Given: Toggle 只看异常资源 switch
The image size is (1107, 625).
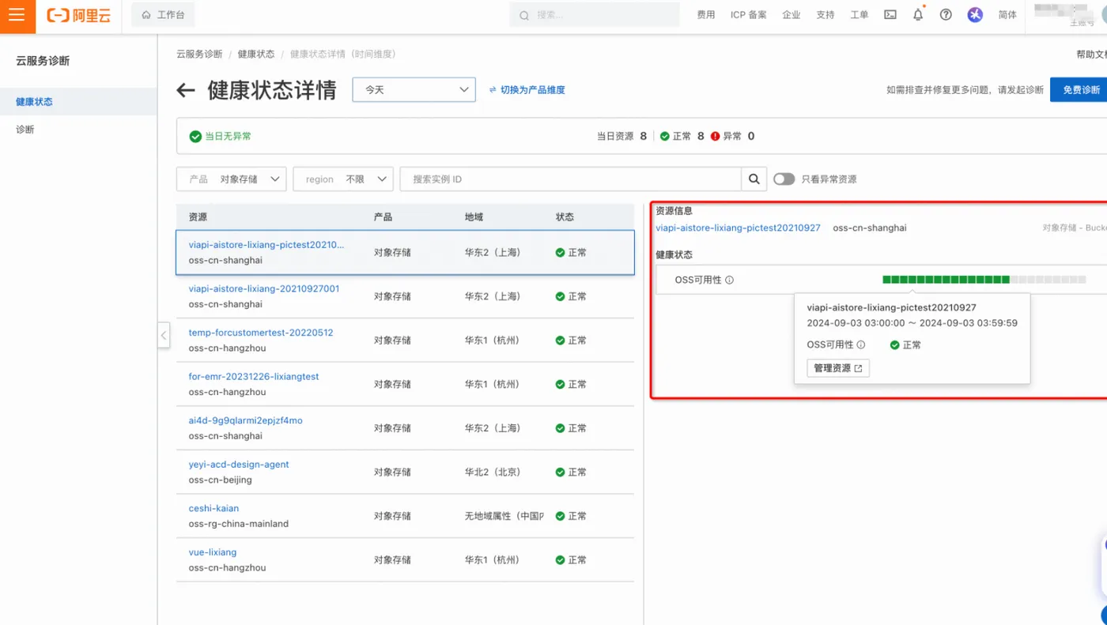Looking at the screenshot, I should (x=784, y=179).
